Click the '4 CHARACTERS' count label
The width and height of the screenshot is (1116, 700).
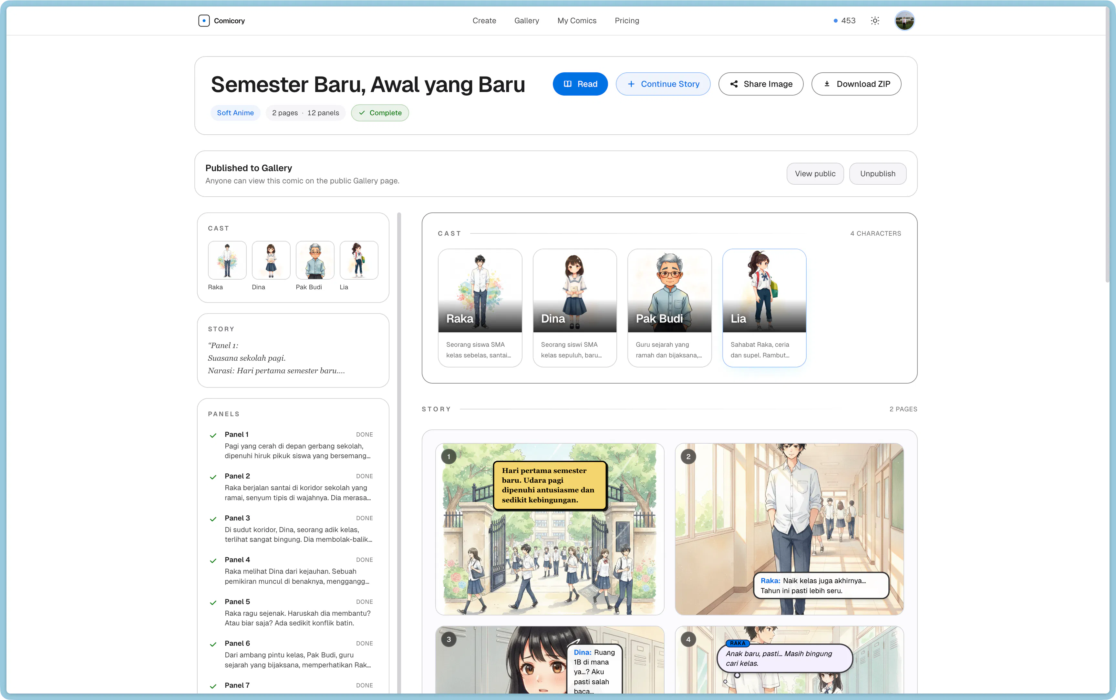[x=875, y=233]
